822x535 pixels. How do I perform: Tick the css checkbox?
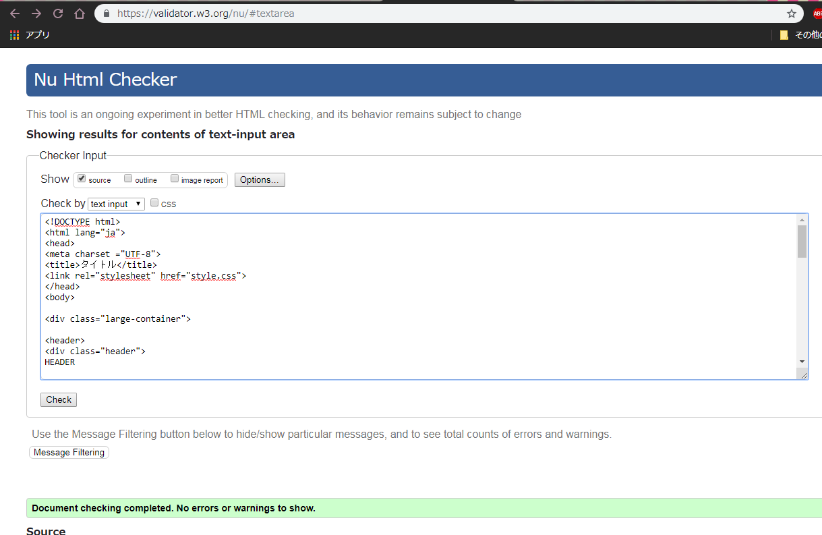click(154, 202)
